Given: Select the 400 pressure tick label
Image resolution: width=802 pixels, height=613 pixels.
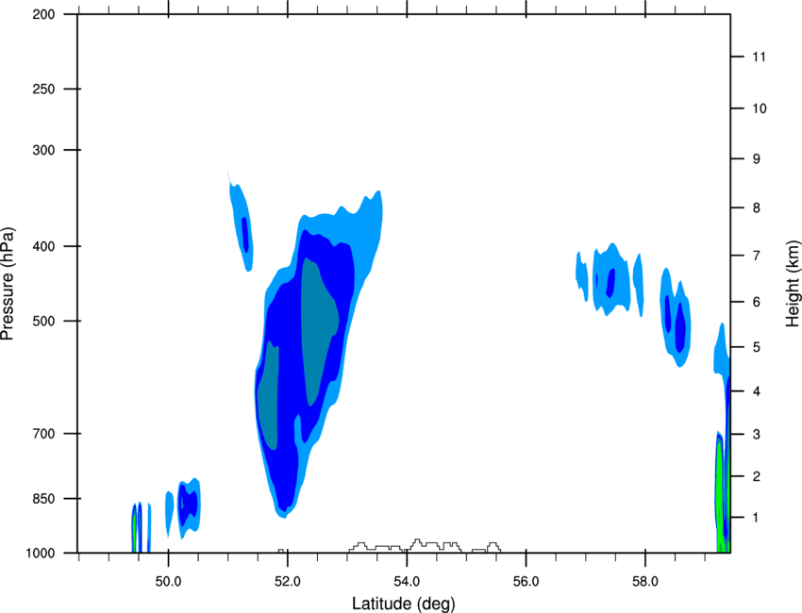Looking at the screenshot, I should coord(44,246).
